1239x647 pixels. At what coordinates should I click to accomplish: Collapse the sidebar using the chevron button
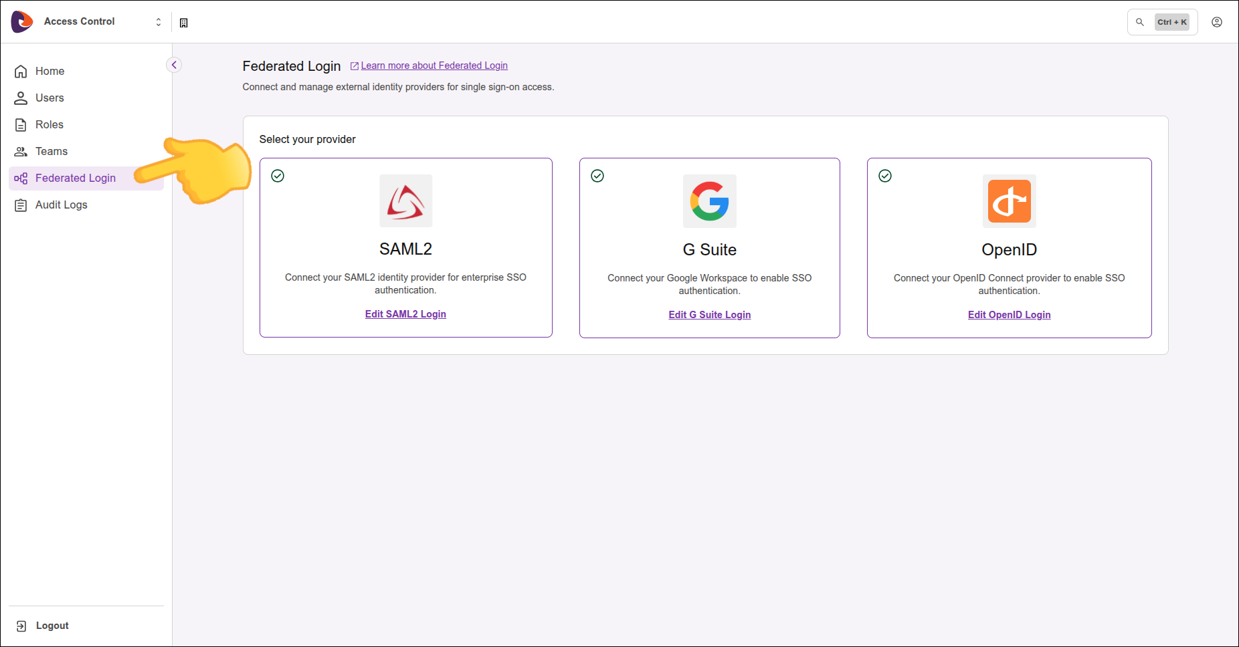(173, 64)
